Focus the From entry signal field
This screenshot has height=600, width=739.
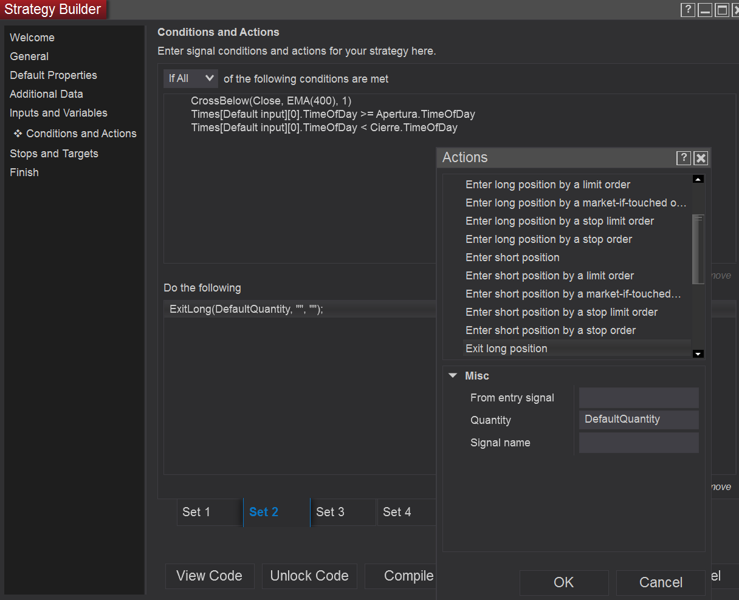coord(639,398)
